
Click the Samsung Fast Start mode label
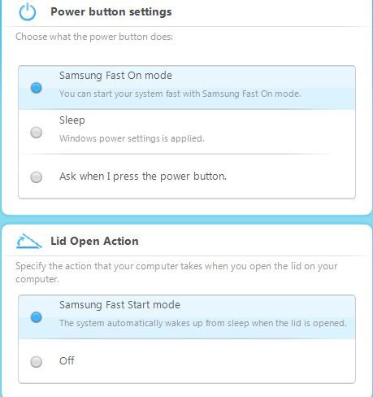click(x=119, y=305)
